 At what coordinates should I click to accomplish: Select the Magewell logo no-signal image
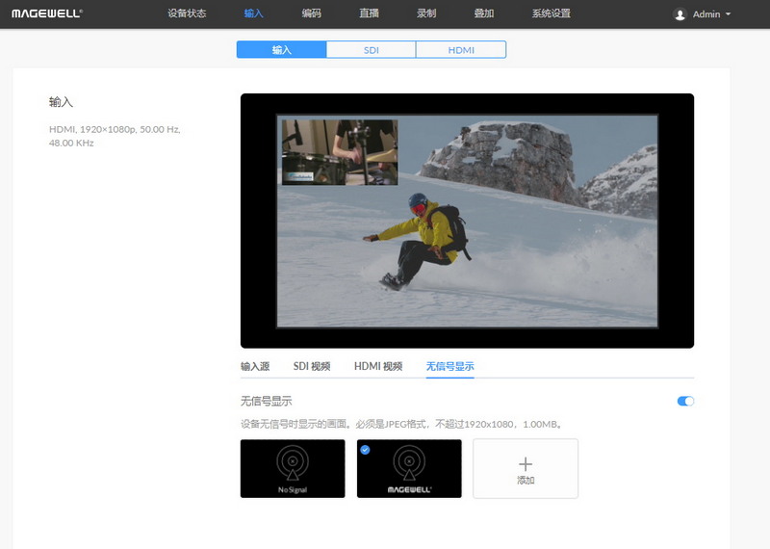click(x=409, y=469)
